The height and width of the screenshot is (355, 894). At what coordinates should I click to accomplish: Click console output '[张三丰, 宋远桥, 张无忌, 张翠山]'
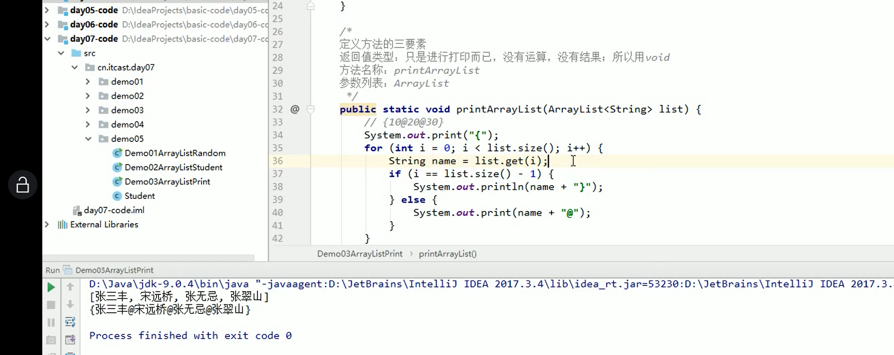pos(179,296)
